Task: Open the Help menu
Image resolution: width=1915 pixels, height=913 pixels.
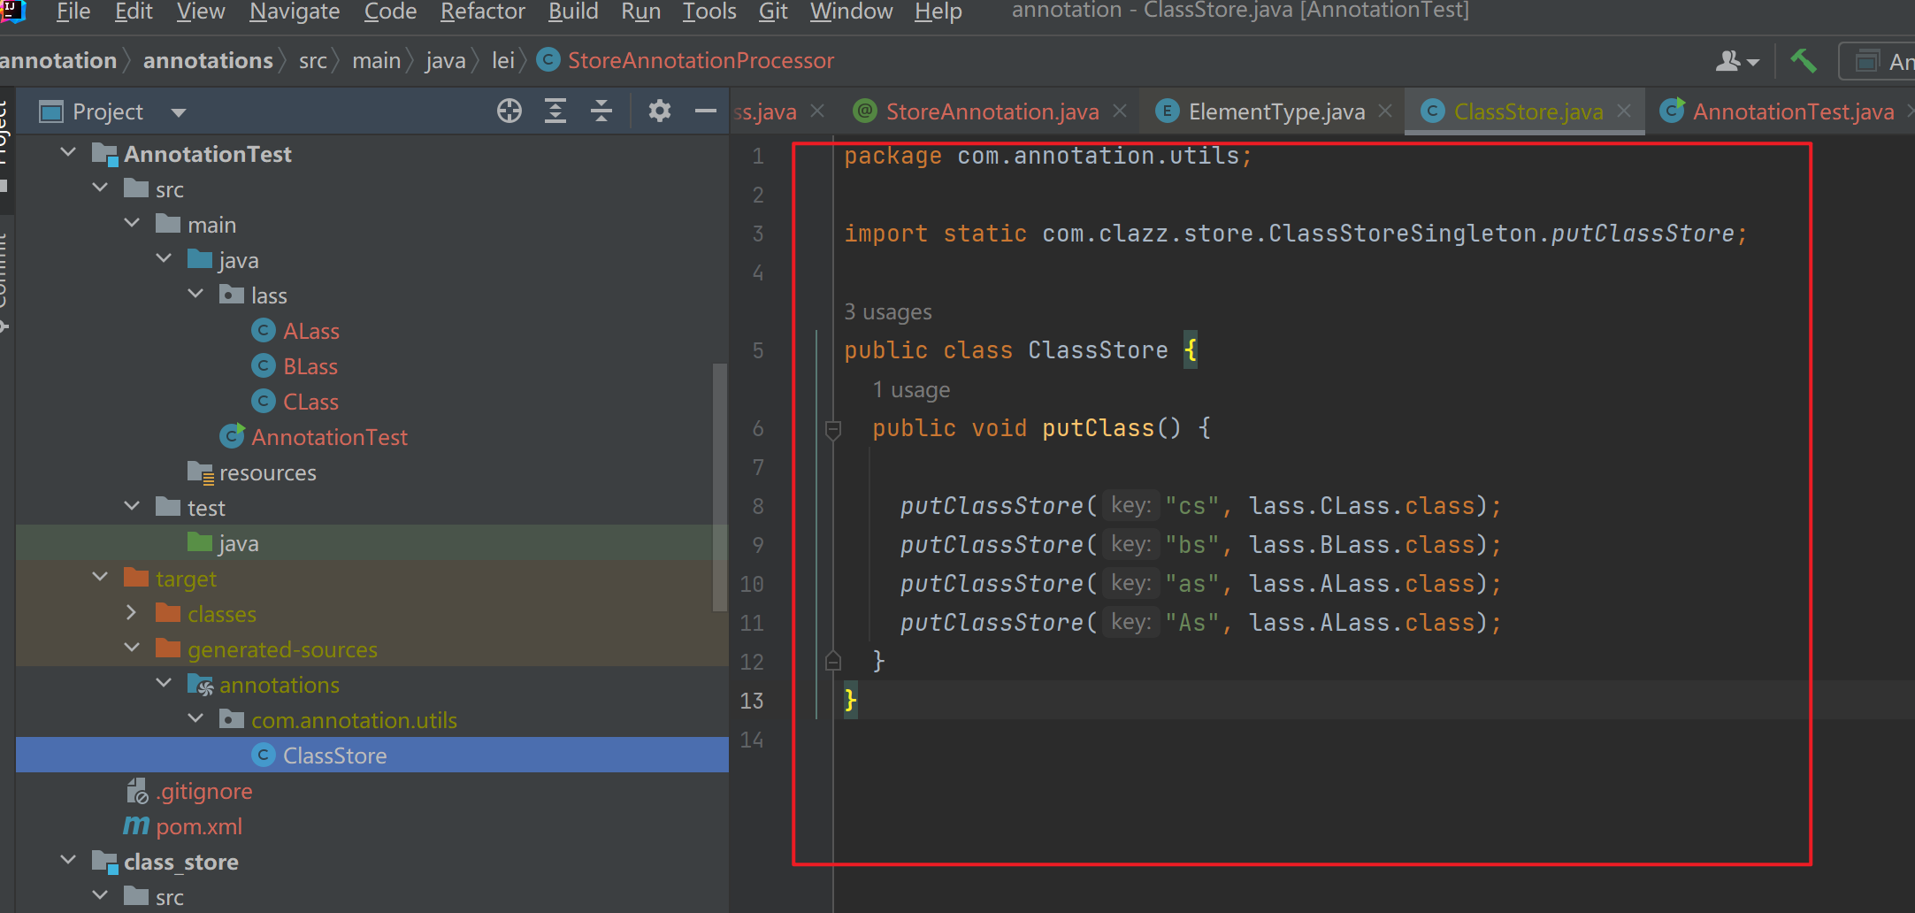Action: click(938, 12)
